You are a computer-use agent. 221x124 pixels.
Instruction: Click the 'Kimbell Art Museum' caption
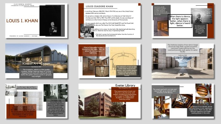(36, 64)
